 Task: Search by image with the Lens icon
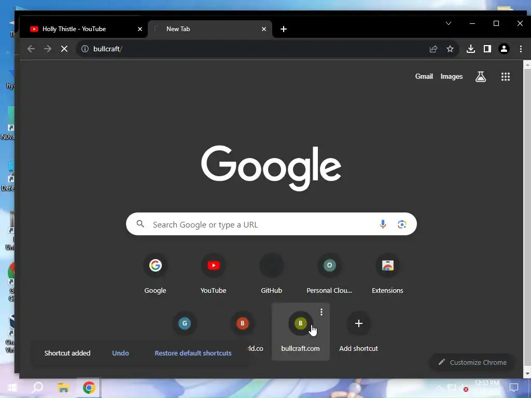click(402, 224)
